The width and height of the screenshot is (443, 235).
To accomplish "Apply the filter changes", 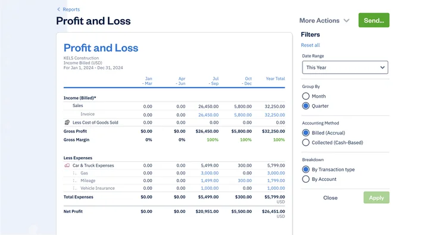I will [x=376, y=198].
